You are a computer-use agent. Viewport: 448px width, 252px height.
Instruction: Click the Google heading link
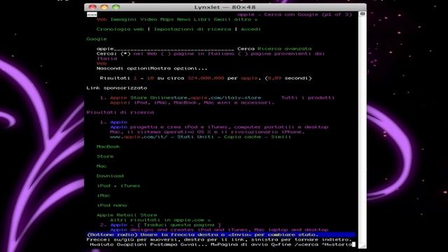97,39
